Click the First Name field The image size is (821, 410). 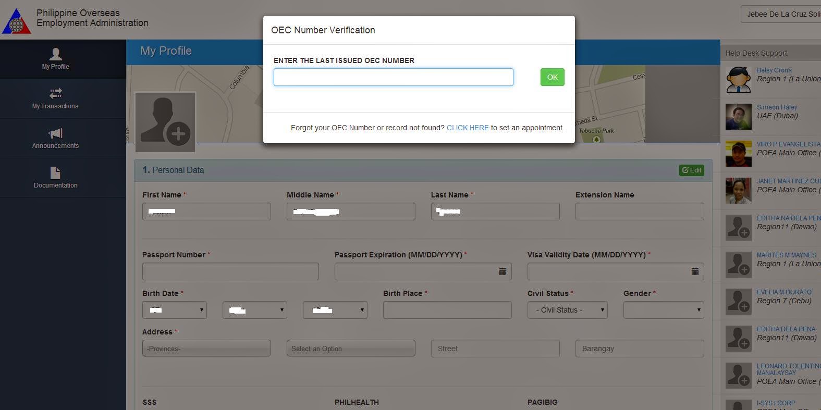(206, 212)
